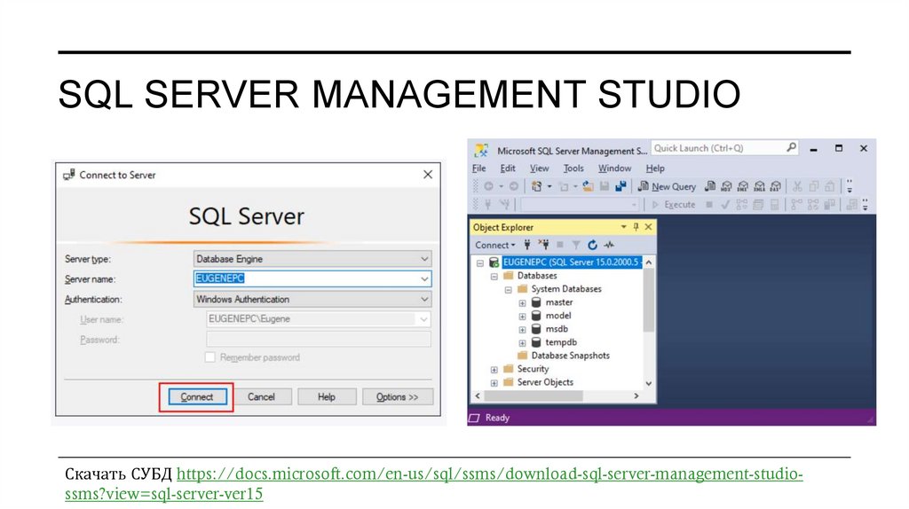909x509 pixels.
Task: Click the XMLA query toolbar icon
Action: pyautogui.click(x=760, y=186)
